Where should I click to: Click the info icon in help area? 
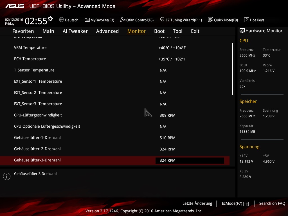click(x=7, y=176)
